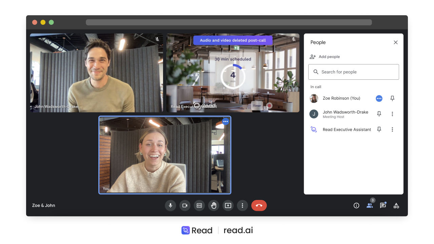Click the red record indicator in Read tile
Screen dimensions: 434x244
(x=270, y=106)
